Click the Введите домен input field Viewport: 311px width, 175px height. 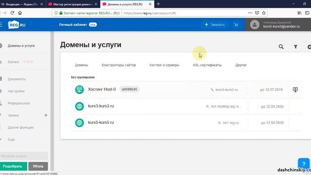(x=24, y=156)
